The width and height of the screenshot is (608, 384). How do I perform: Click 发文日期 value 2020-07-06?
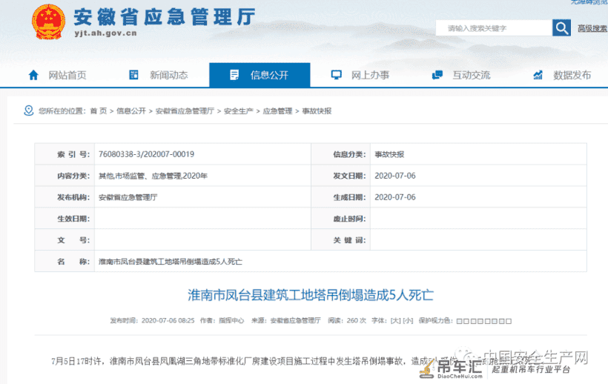point(394,176)
